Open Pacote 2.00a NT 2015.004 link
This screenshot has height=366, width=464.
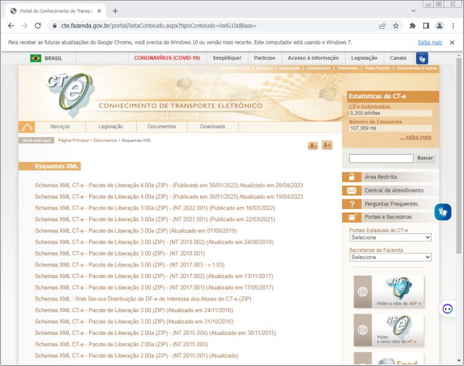point(156,333)
